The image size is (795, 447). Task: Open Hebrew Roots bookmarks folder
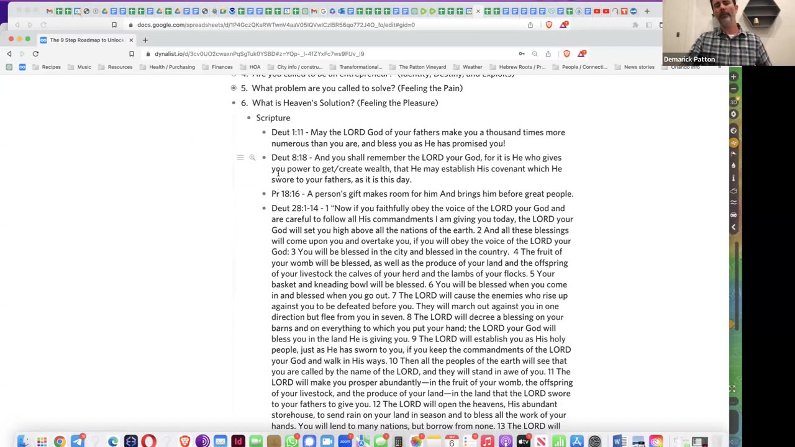pos(517,67)
